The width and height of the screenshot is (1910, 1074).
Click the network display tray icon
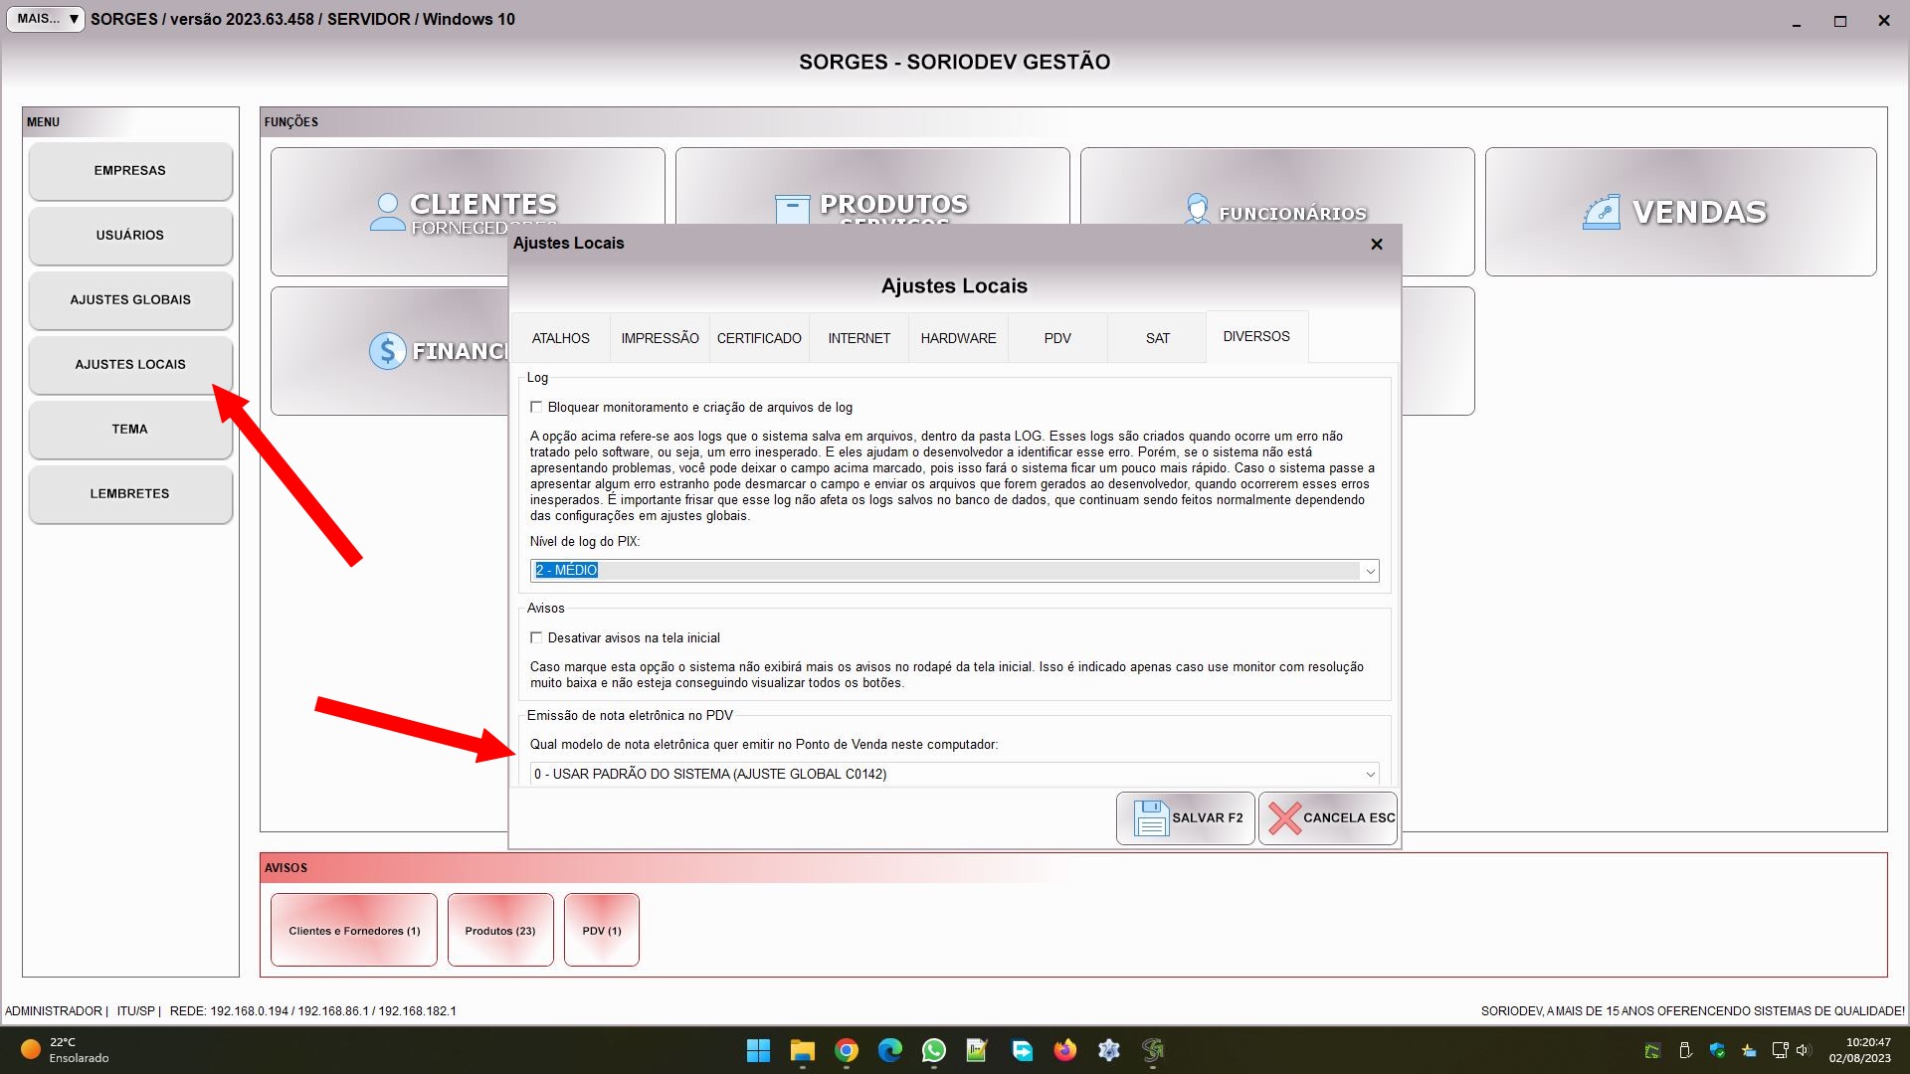(x=1780, y=1050)
